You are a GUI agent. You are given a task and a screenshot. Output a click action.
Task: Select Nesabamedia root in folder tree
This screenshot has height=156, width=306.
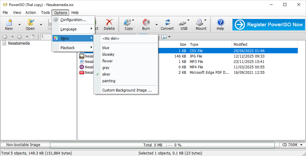click(x=19, y=43)
